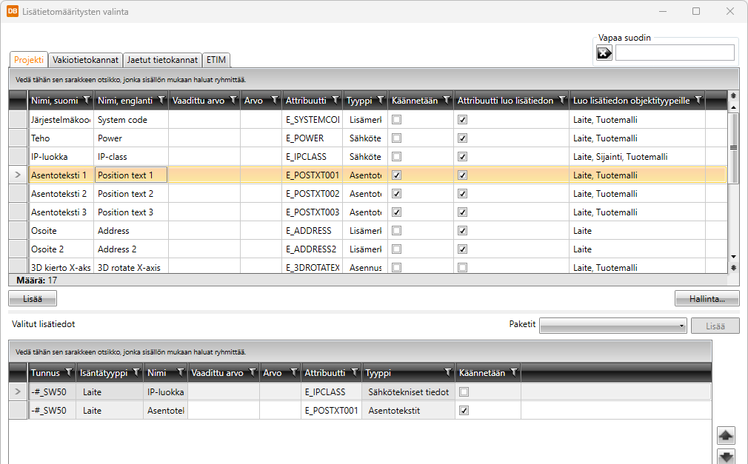Switch to the Vakiotietokannat tab
This screenshot has height=464, width=748.
(85, 60)
